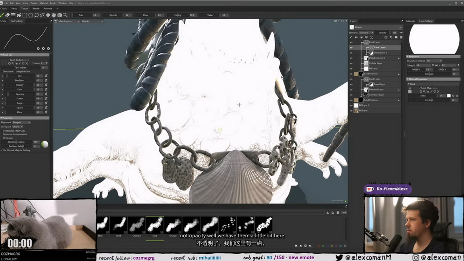Viewport: 464px width, 261px height.
Task: Reload the brush texture
Action: [23, 63]
